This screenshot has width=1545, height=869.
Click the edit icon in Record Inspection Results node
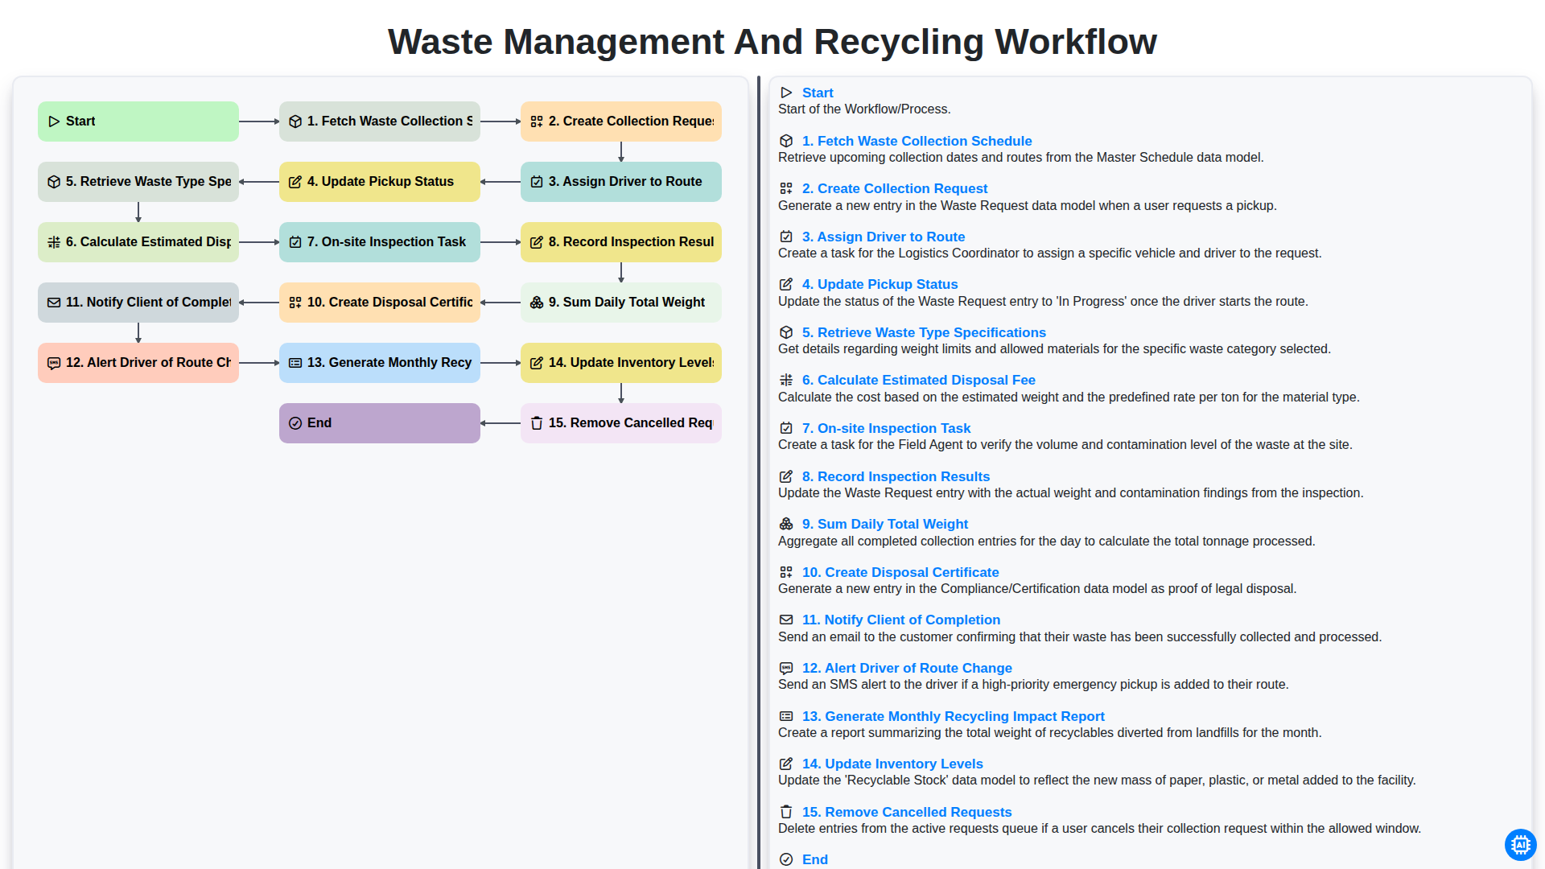(537, 242)
